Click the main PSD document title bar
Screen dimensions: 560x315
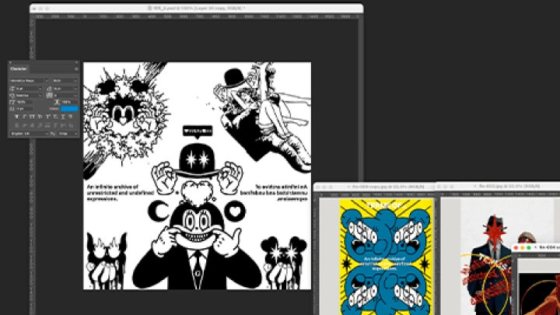pos(197,8)
